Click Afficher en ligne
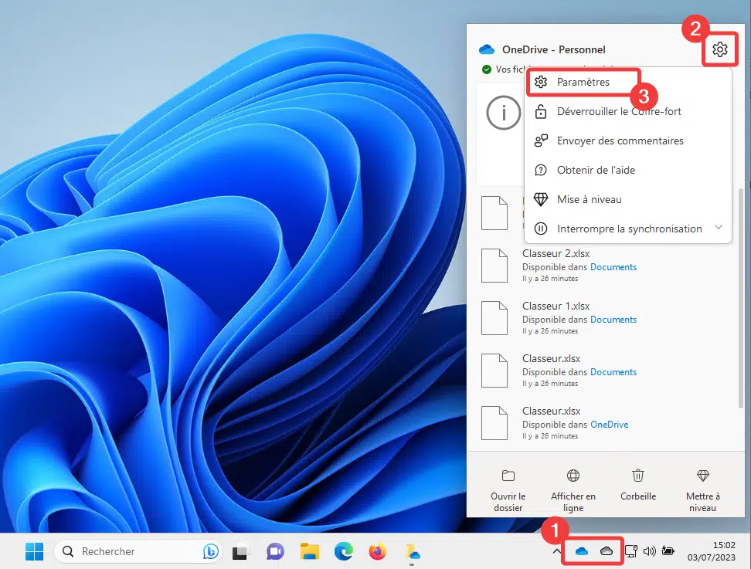The height and width of the screenshot is (569, 751). point(573,490)
